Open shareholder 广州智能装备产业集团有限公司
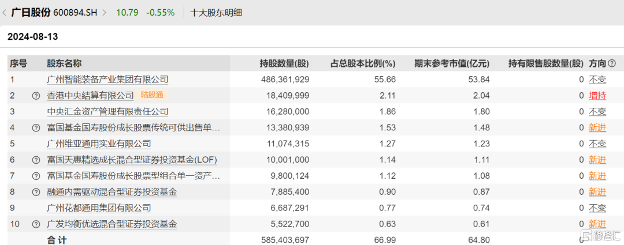This screenshot has height=245, width=624. pyautogui.click(x=107, y=80)
